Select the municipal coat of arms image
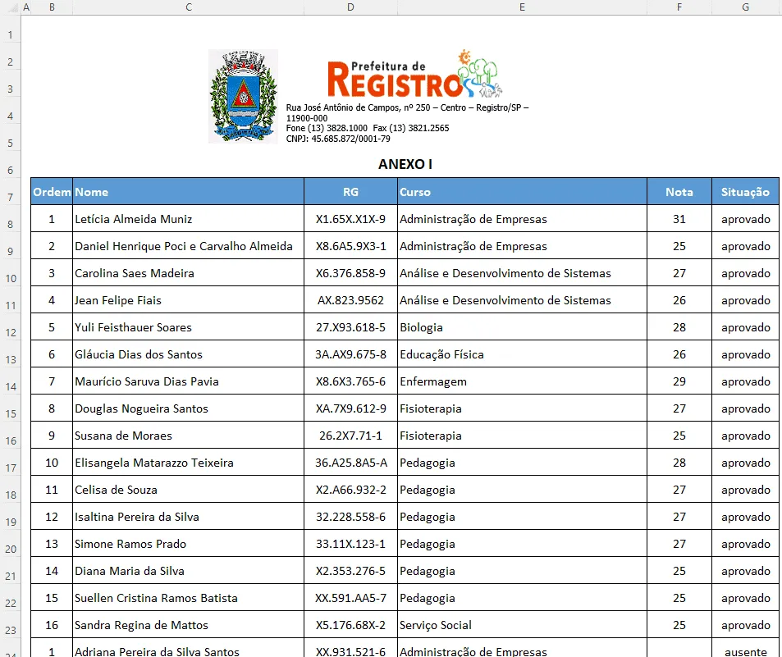The width and height of the screenshot is (782, 657). [x=243, y=96]
